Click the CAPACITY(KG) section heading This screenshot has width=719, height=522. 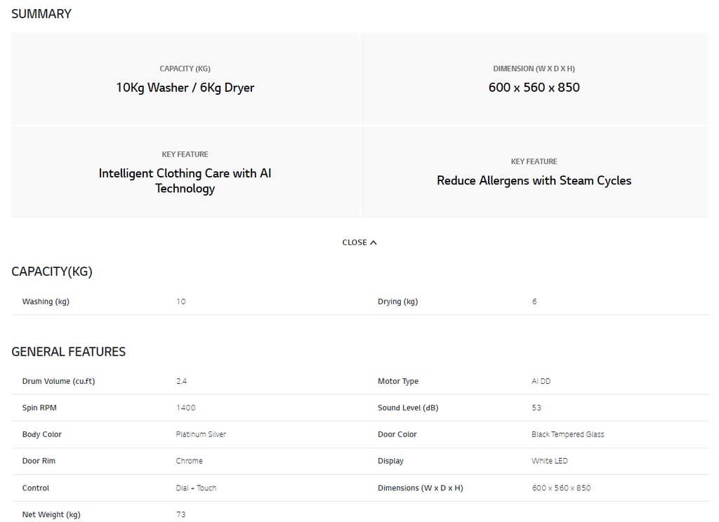coord(52,272)
